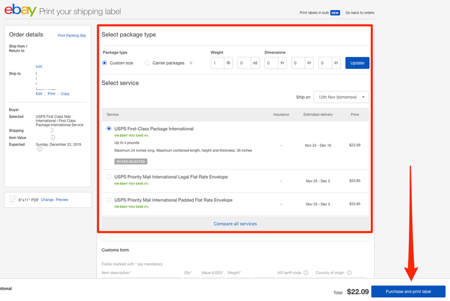Open the Print Packing Slip link

click(72, 35)
